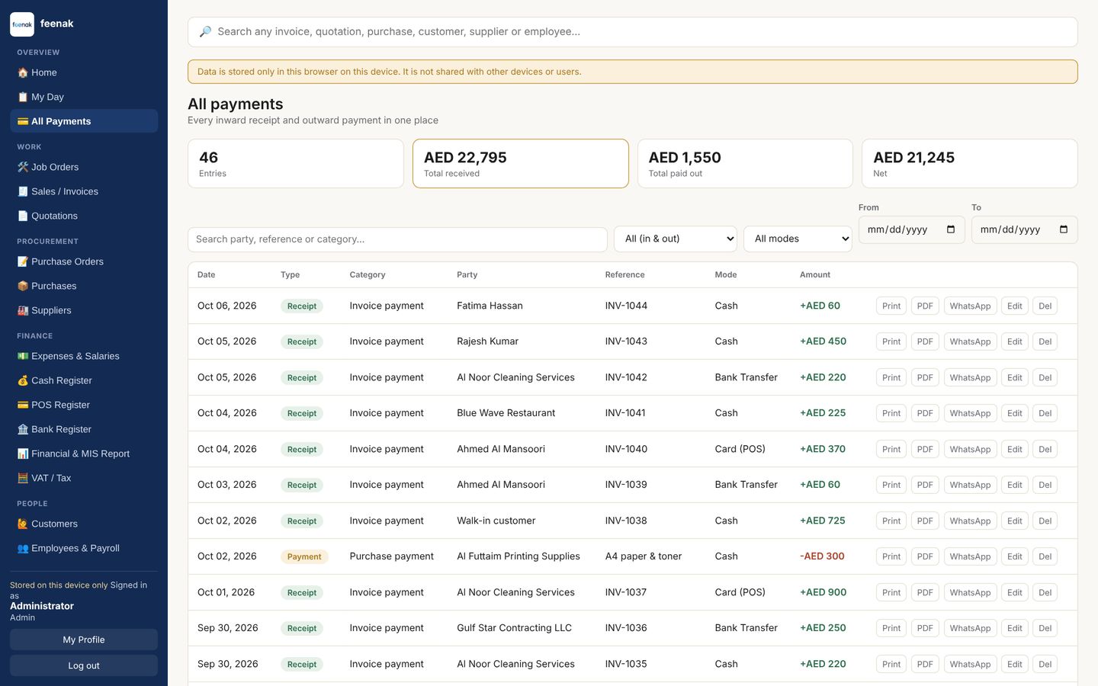Select the Total paid out card

(745, 163)
